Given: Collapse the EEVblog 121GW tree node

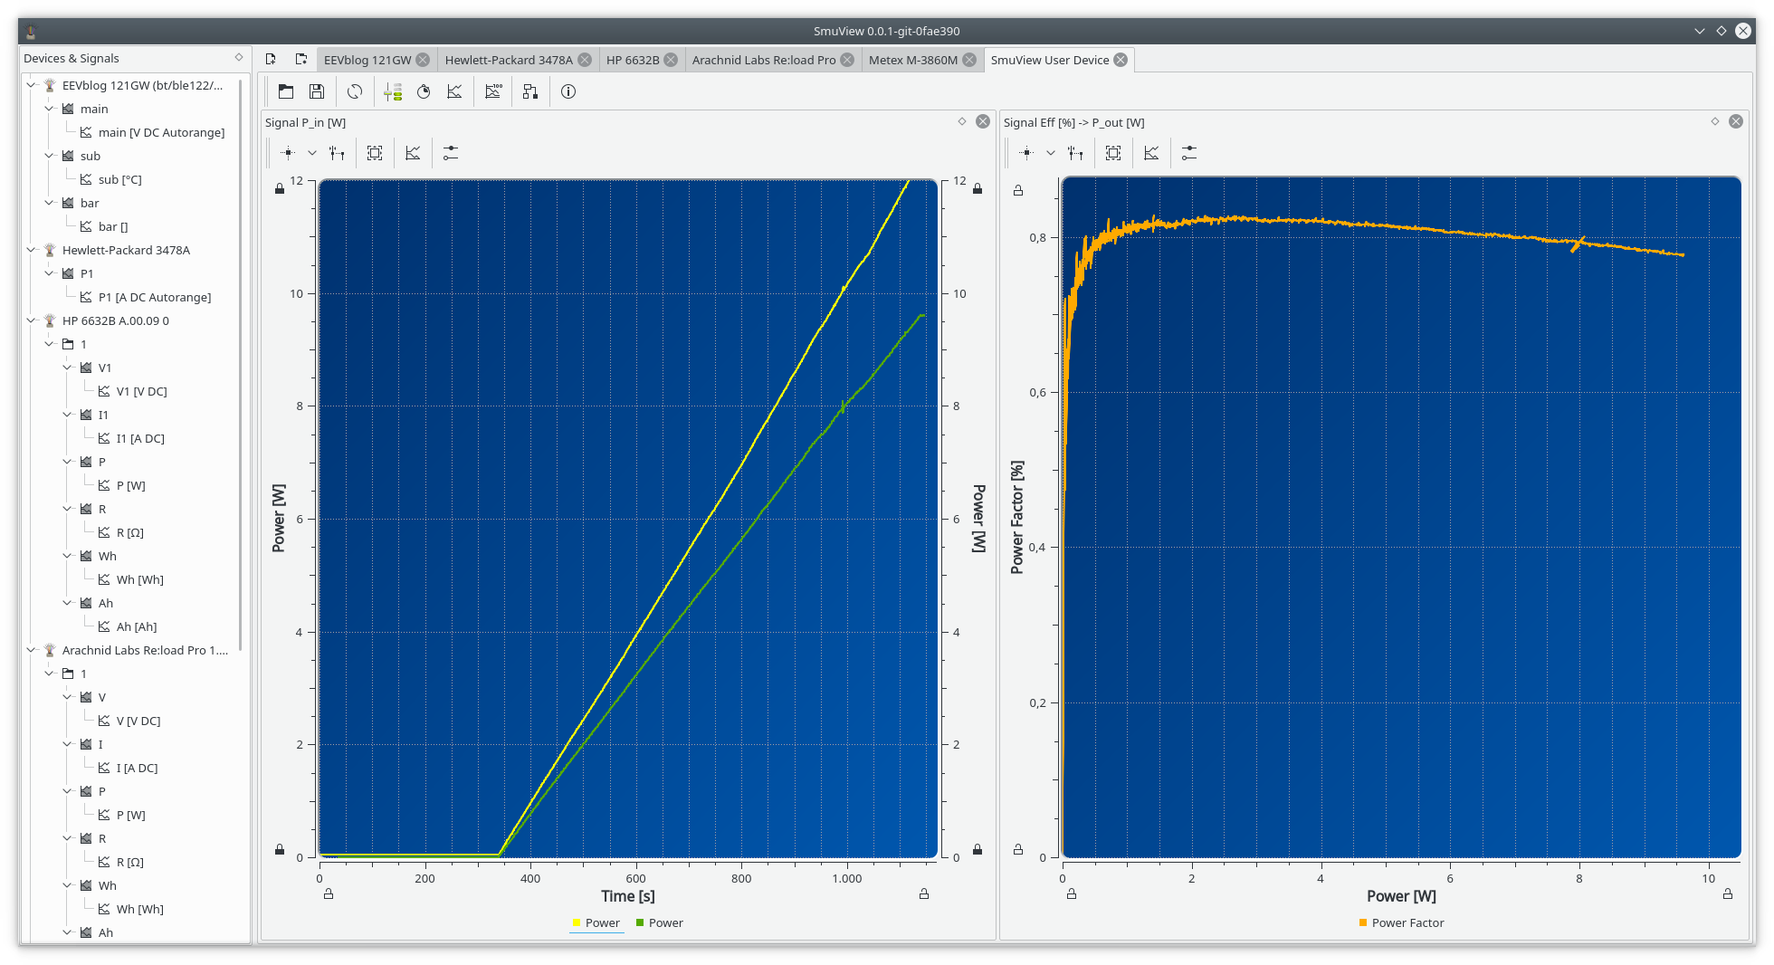Looking at the screenshot, I should pos(32,85).
